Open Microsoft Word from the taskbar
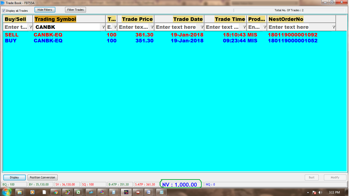Viewport: 352px width, 196px height. tap(149, 192)
